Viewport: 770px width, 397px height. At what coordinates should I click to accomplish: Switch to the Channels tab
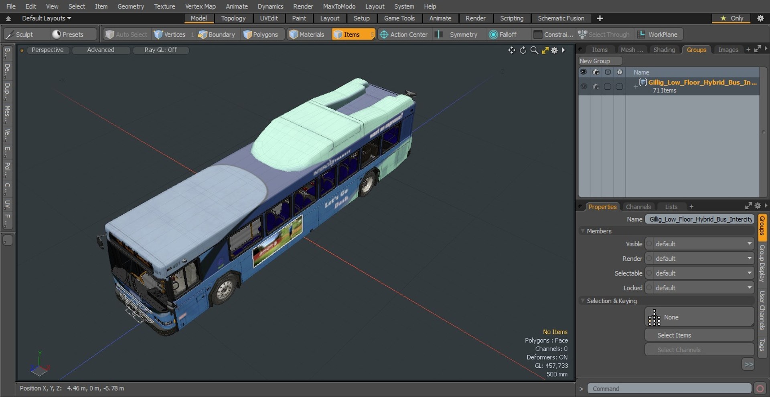click(x=638, y=207)
